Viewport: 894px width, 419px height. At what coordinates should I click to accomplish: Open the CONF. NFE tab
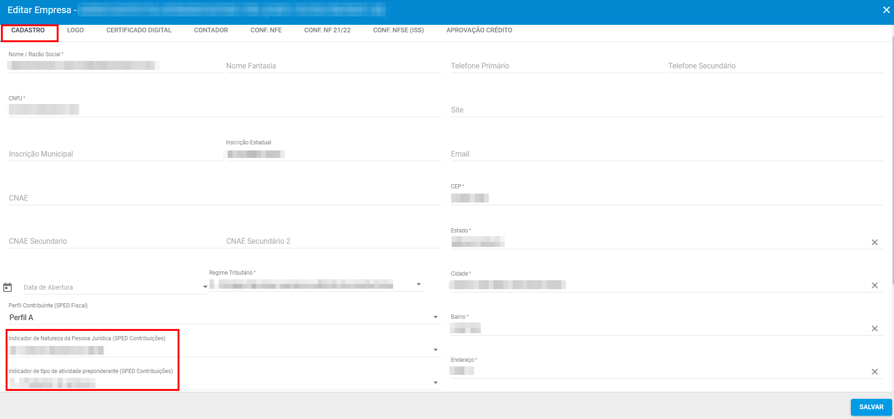point(266,30)
